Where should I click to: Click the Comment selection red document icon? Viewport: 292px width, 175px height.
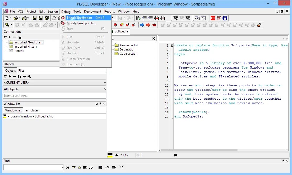[156, 18]
